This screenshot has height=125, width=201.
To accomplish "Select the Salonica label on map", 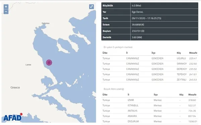I will click(x=46, y=23).
